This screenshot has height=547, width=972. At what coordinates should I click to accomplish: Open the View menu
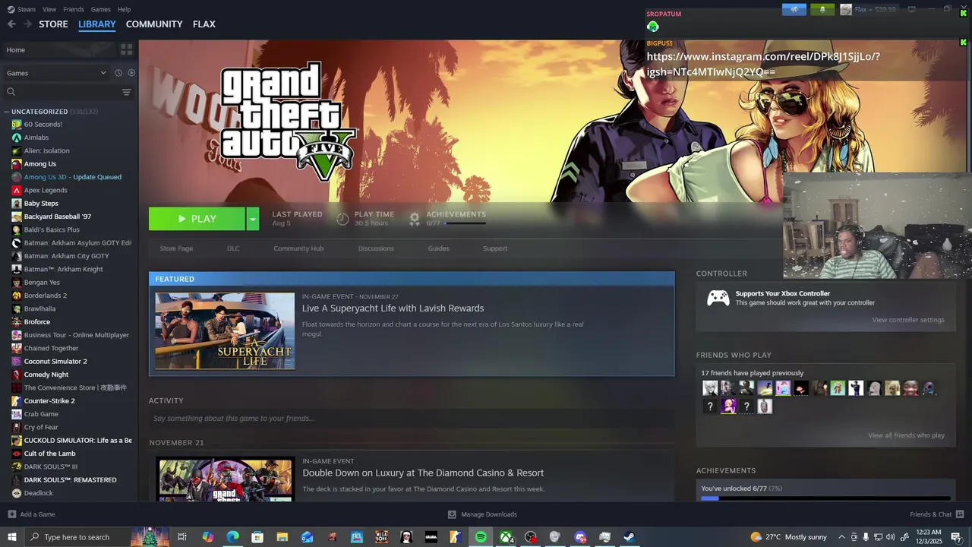click(49, 9)
